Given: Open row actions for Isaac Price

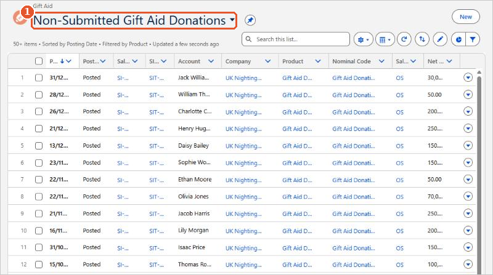Looking at the screenshot, I should [468, 247].
